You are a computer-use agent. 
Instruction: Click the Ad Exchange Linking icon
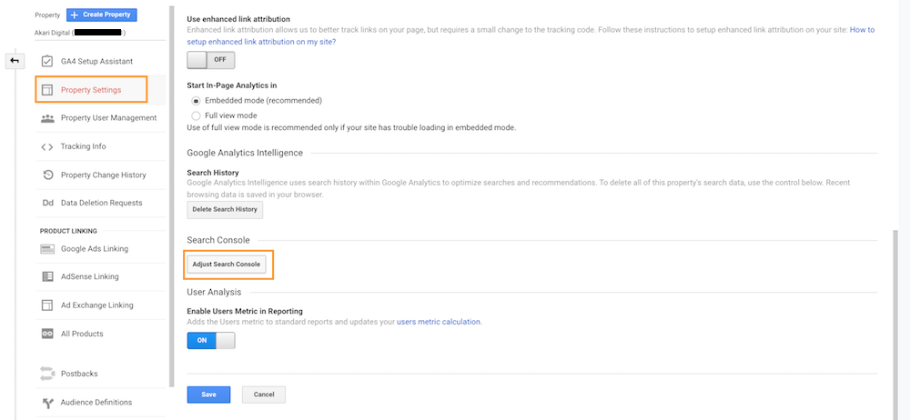(47, 305)
